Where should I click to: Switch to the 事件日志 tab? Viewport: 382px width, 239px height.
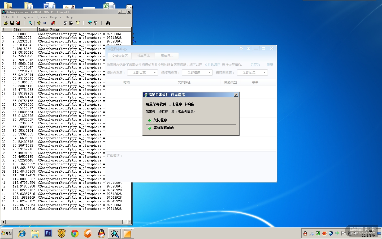point(167,56)
